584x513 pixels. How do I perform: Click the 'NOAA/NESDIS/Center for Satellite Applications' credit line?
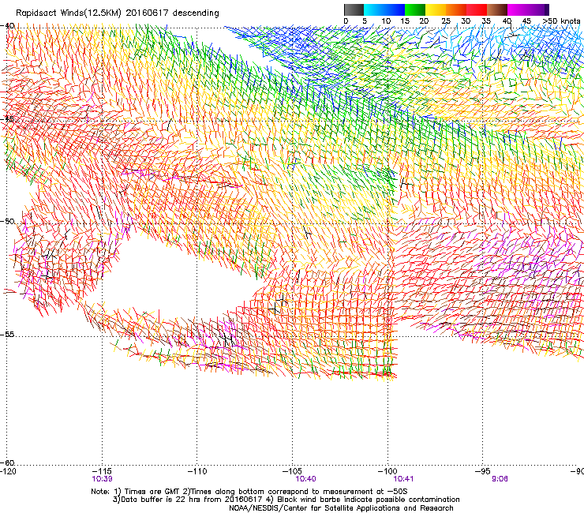coord(341,508)
